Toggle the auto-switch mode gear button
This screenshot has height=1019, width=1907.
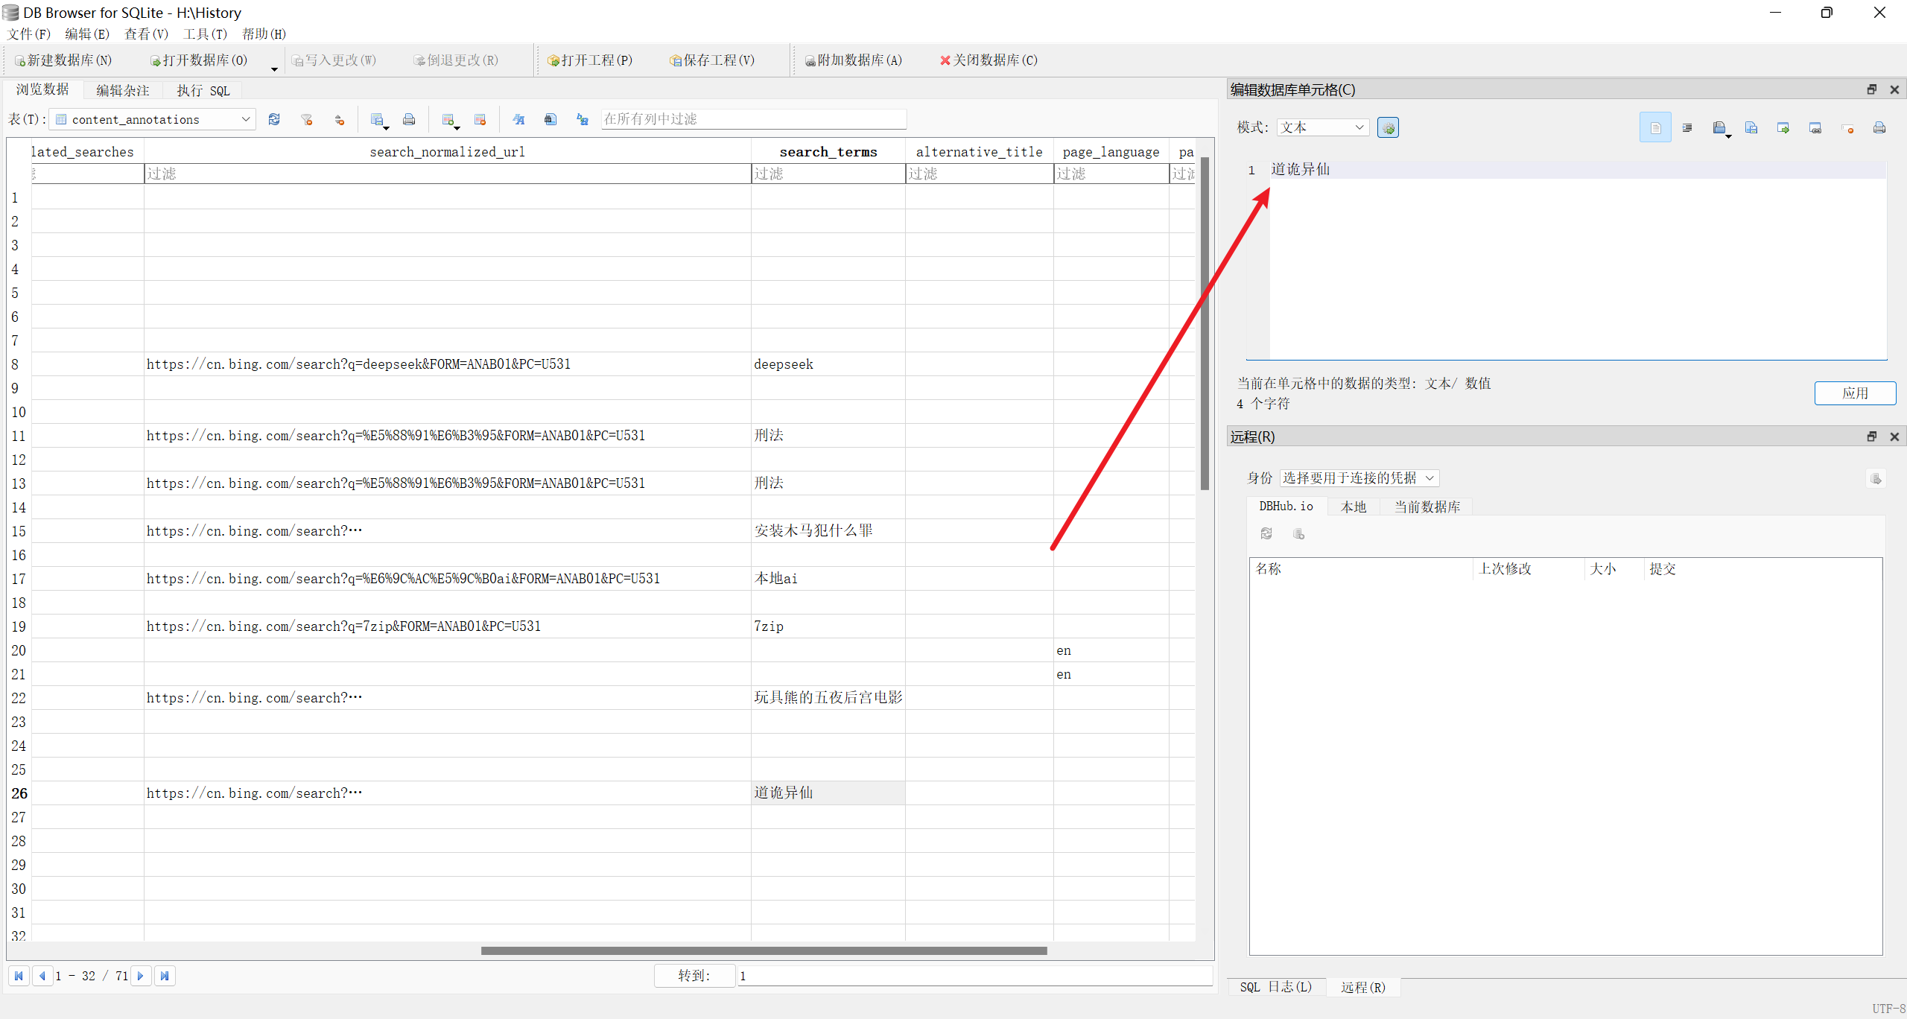1388,128
